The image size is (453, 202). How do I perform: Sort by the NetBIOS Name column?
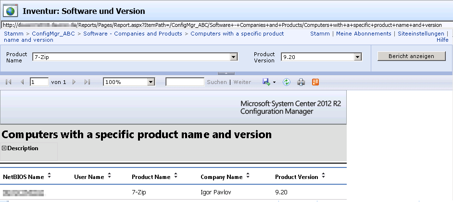click(x=49, y=176)
